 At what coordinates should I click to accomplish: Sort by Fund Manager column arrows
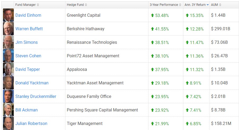[38, 5]
